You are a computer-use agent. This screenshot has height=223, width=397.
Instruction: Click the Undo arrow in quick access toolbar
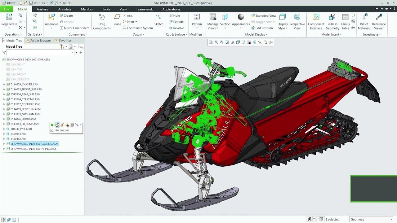36,3
